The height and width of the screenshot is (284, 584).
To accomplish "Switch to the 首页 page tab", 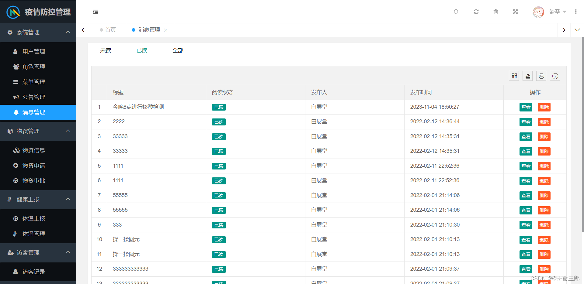I will click(x=108, y=30).
